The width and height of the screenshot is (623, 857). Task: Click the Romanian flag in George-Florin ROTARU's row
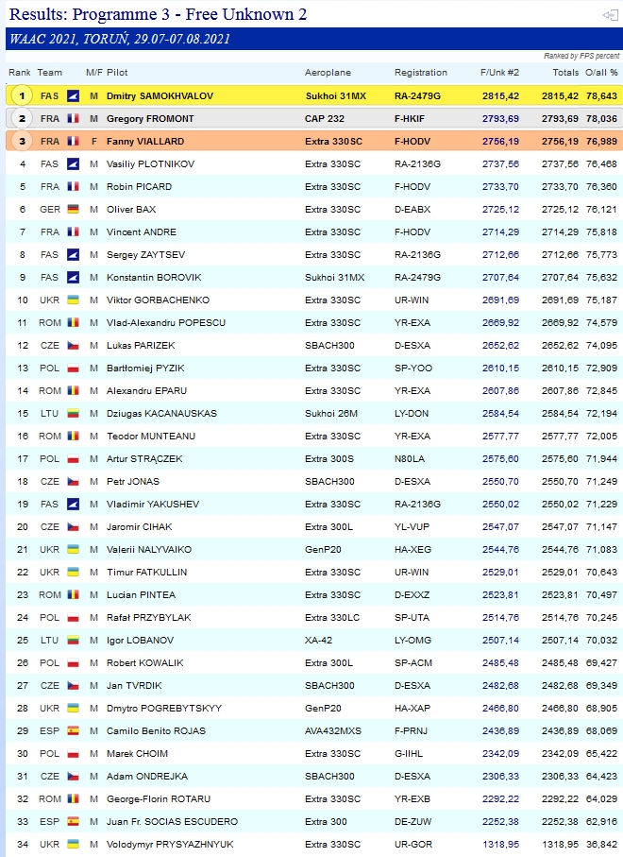click(x=74, y=798)
